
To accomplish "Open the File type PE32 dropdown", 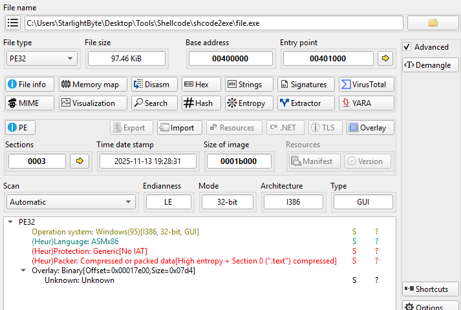I will point(41,58).
